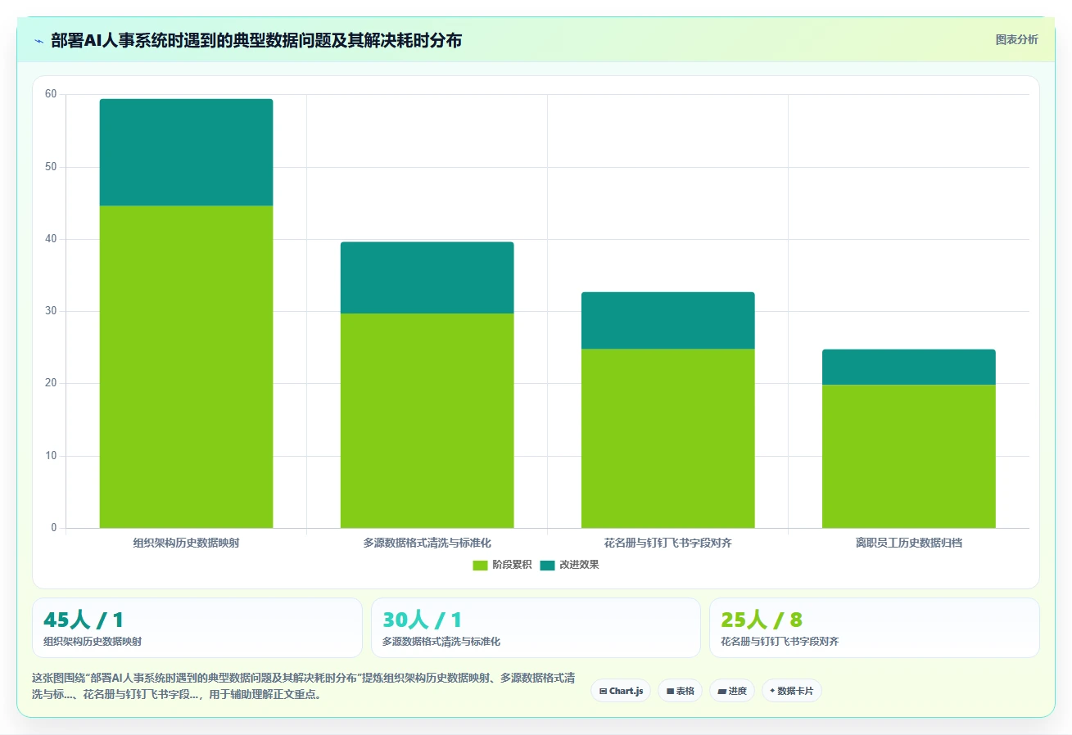Click the y-axis value 60
The width and height of the screenshot is (1072, 735).
coord(51,94)
